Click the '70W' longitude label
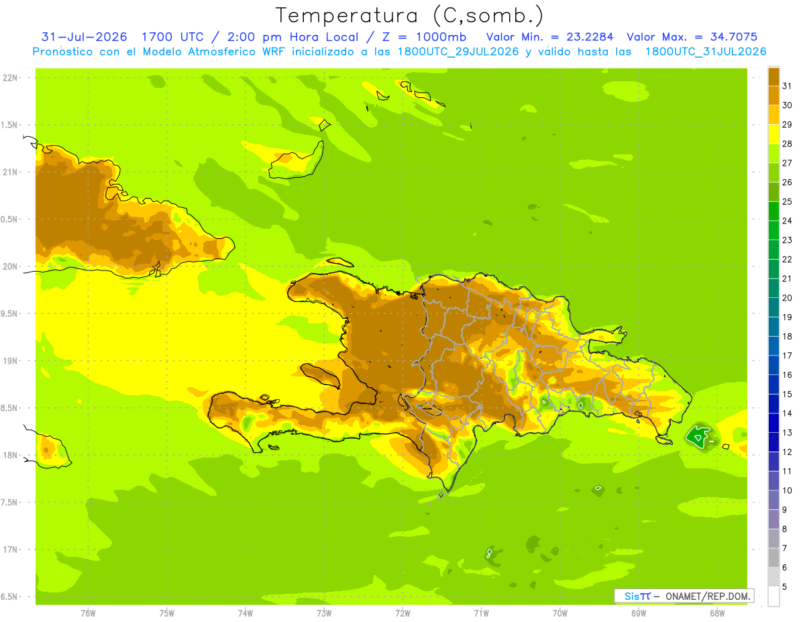This screenshot has height=622, width=805. pos(559,613)
